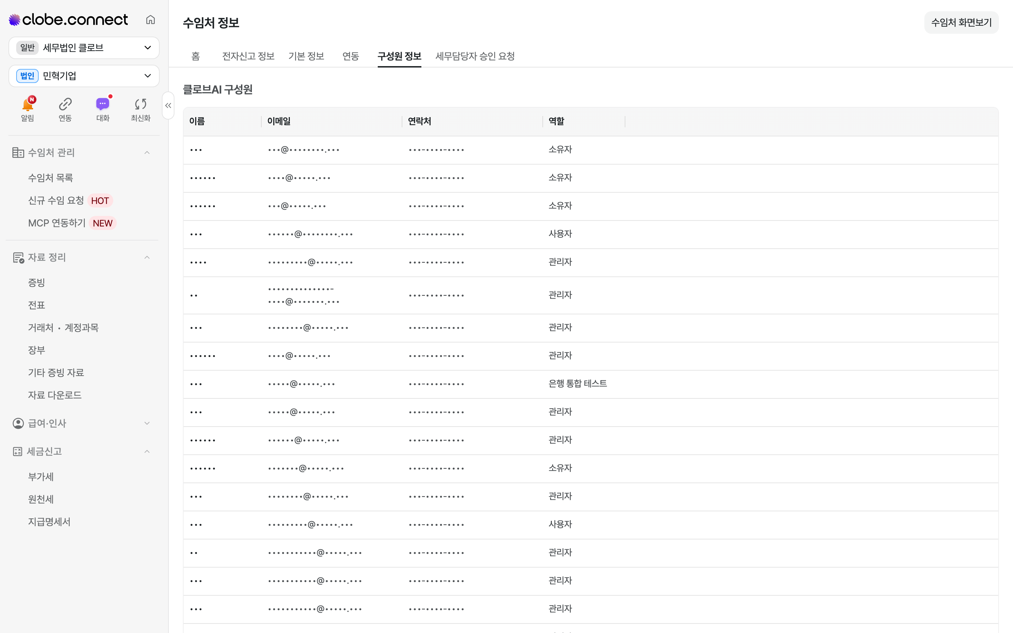Open the 세무담당자 승인 요청 tab
The width and height of the screenshot is (1013, 633).
475,56
